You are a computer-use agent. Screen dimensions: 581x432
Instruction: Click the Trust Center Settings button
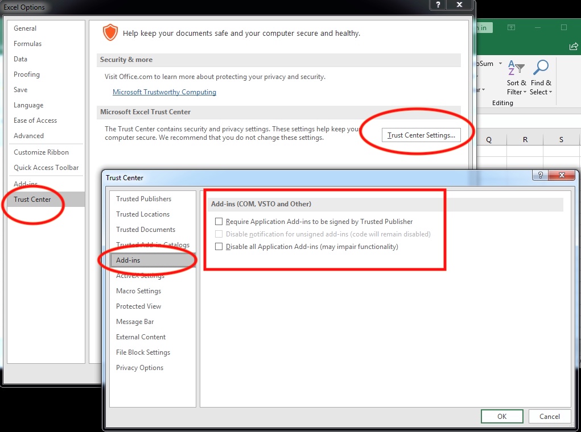(421, 135)
